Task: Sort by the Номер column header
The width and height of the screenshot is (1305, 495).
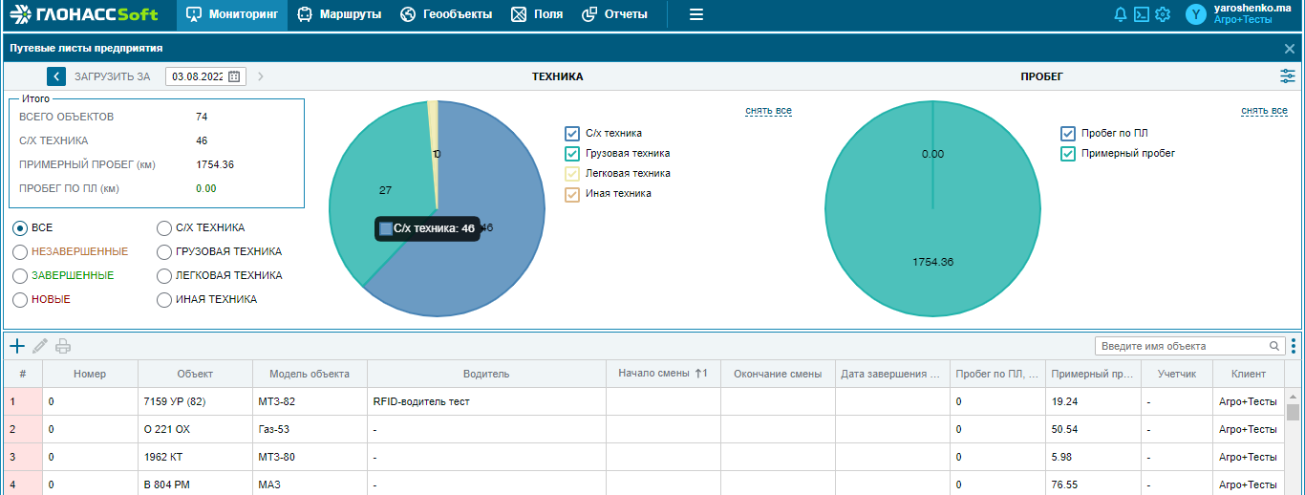Action: [x=90, y=374]
